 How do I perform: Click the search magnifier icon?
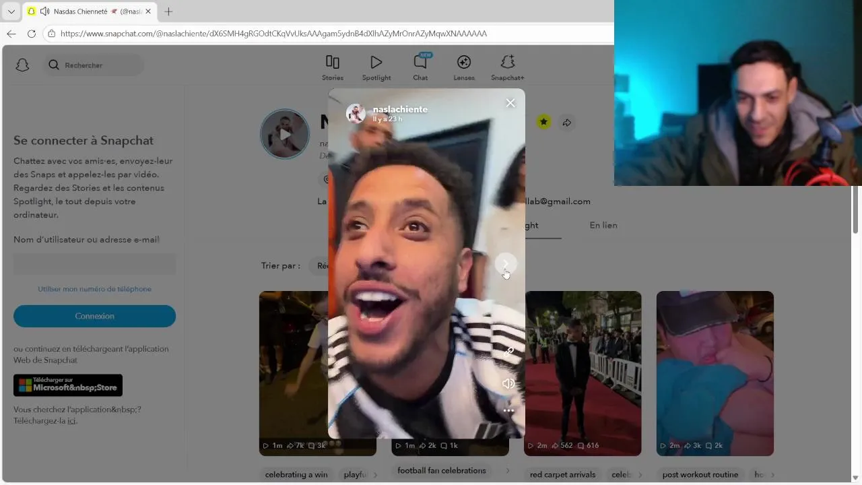[54, 65]
